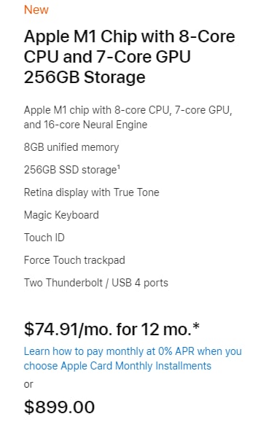Screen dimensions: 274x430
Task: Click the 8GB unified memory spec
Action: click(71, 147)
